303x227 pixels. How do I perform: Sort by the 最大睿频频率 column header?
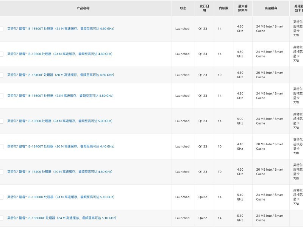point(243,8)
